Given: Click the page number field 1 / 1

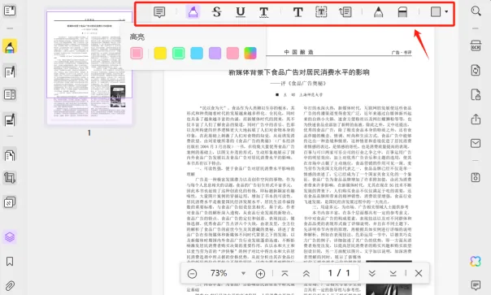Looking at the screenshot, I should click(x=339, y=273).
